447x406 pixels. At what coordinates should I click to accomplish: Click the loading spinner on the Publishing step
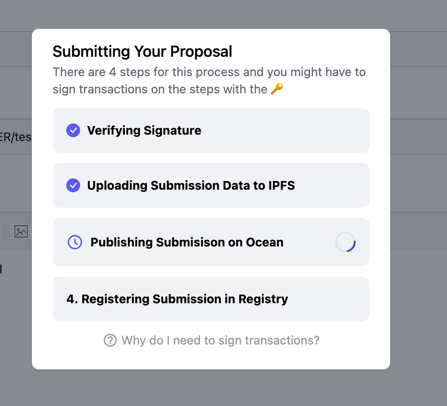pyautogui.click(x=345, y=242)
